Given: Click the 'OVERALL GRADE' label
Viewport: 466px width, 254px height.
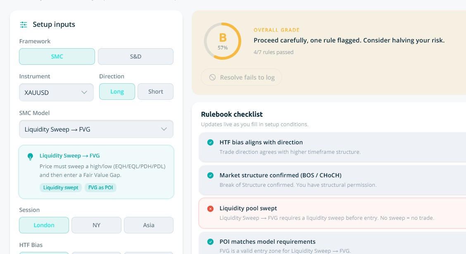Looking at the screenshot, I should click(276, 30).
